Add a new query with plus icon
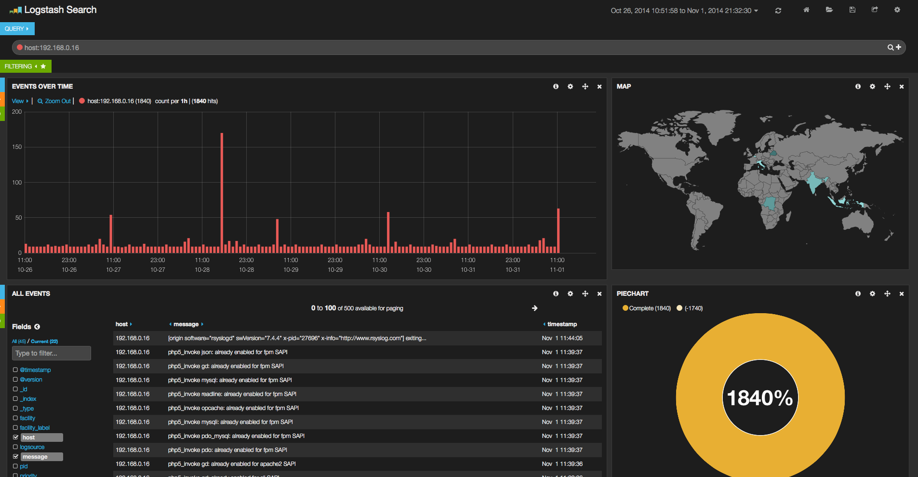This screenshot has width=918, height=477. (x=898, y=47)
